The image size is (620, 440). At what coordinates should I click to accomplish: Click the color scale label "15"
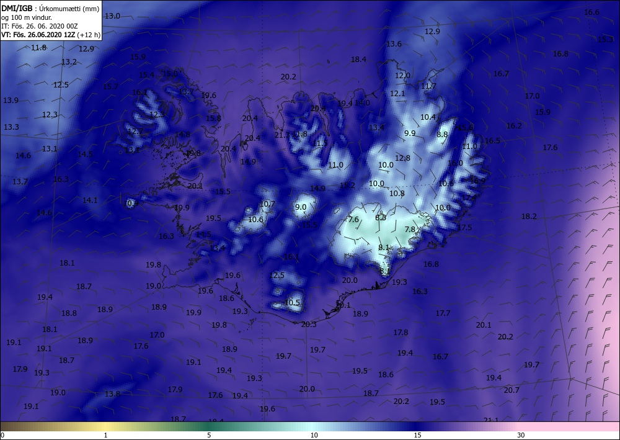pos(417,435)
